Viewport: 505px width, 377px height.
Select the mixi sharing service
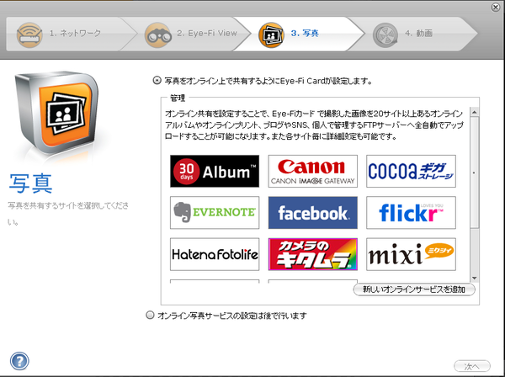(x=411, y=254)
